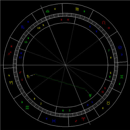
Task: Click small Saturn glyph above Capricorn sign
Action: pos(9,76)
